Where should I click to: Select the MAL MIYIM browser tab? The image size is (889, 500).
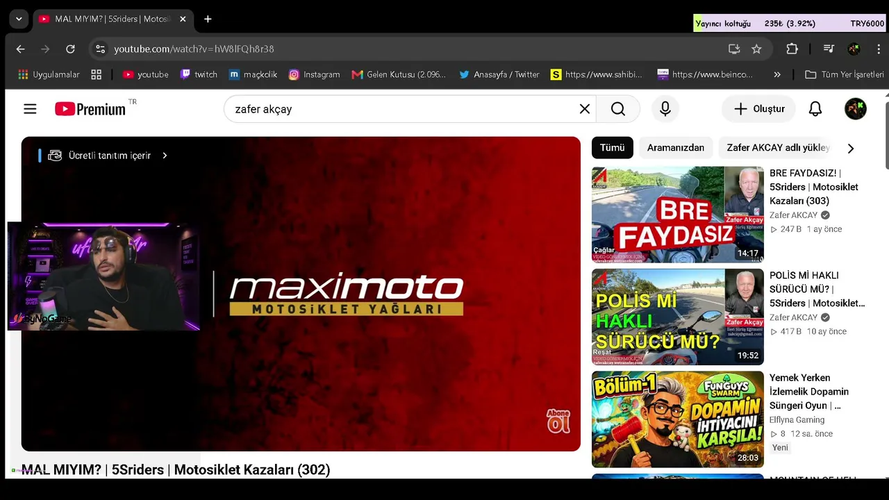point(113,19)
